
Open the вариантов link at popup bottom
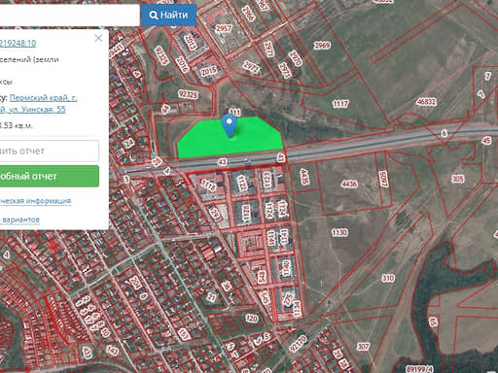[x=19, y=220]
